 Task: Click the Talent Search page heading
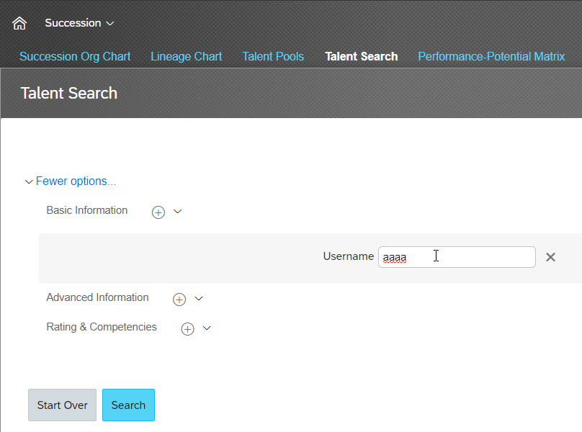click(x=69, y=93)
